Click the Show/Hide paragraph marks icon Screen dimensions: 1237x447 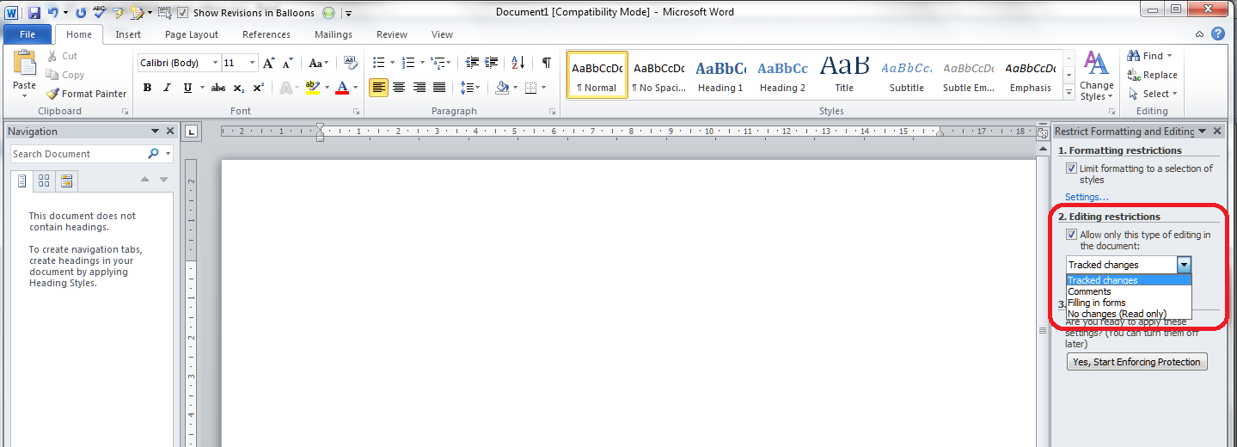546,63
